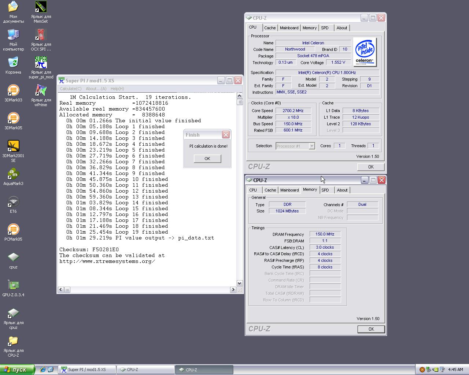This screenshot has height=375, width=469.
Task: Switch to Memory tab in upper CPU-Z
Action: (x=310, y=28)
